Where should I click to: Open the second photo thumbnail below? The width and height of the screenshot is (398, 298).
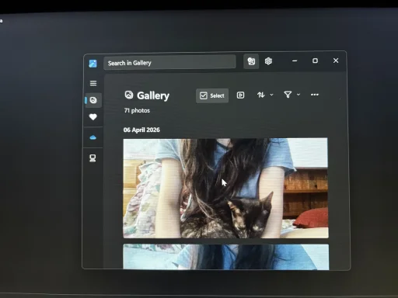click(x=226, y=257)
